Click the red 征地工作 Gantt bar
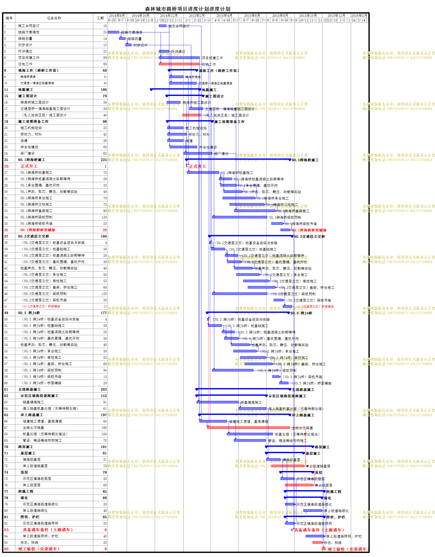The height and width of the screenshot is (557, 435). (179, 64)
